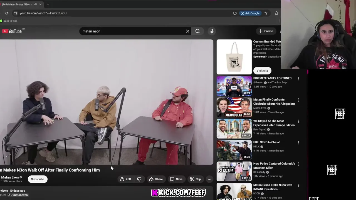Screen dimensions: 356x200
Task: Open options for FULLSEND In China video
Action: point(299,143)
